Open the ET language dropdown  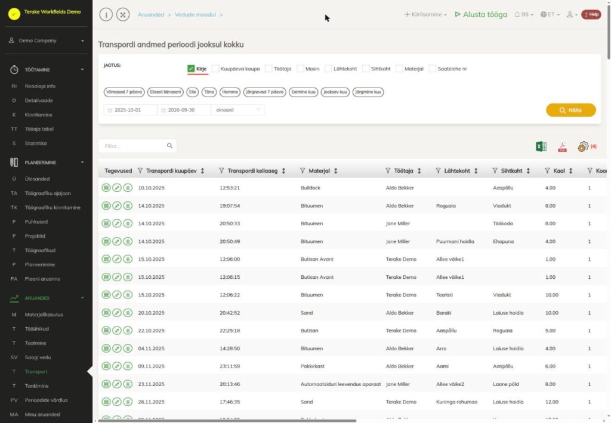(550, 14)
